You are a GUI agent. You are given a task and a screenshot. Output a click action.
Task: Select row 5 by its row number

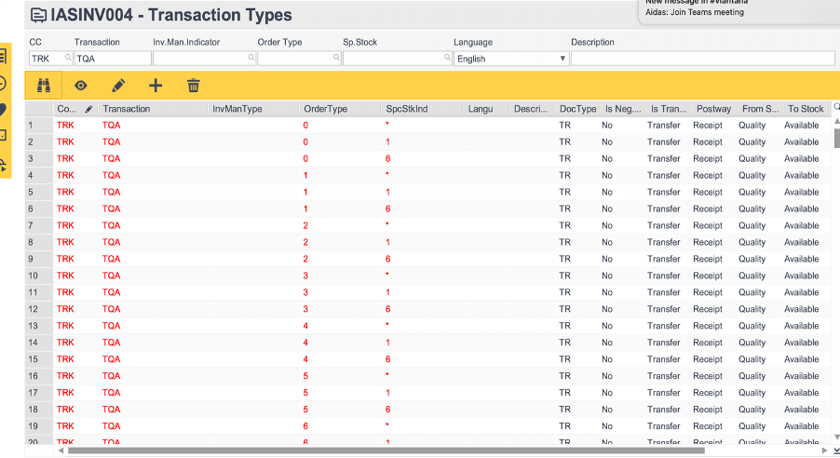31,192
